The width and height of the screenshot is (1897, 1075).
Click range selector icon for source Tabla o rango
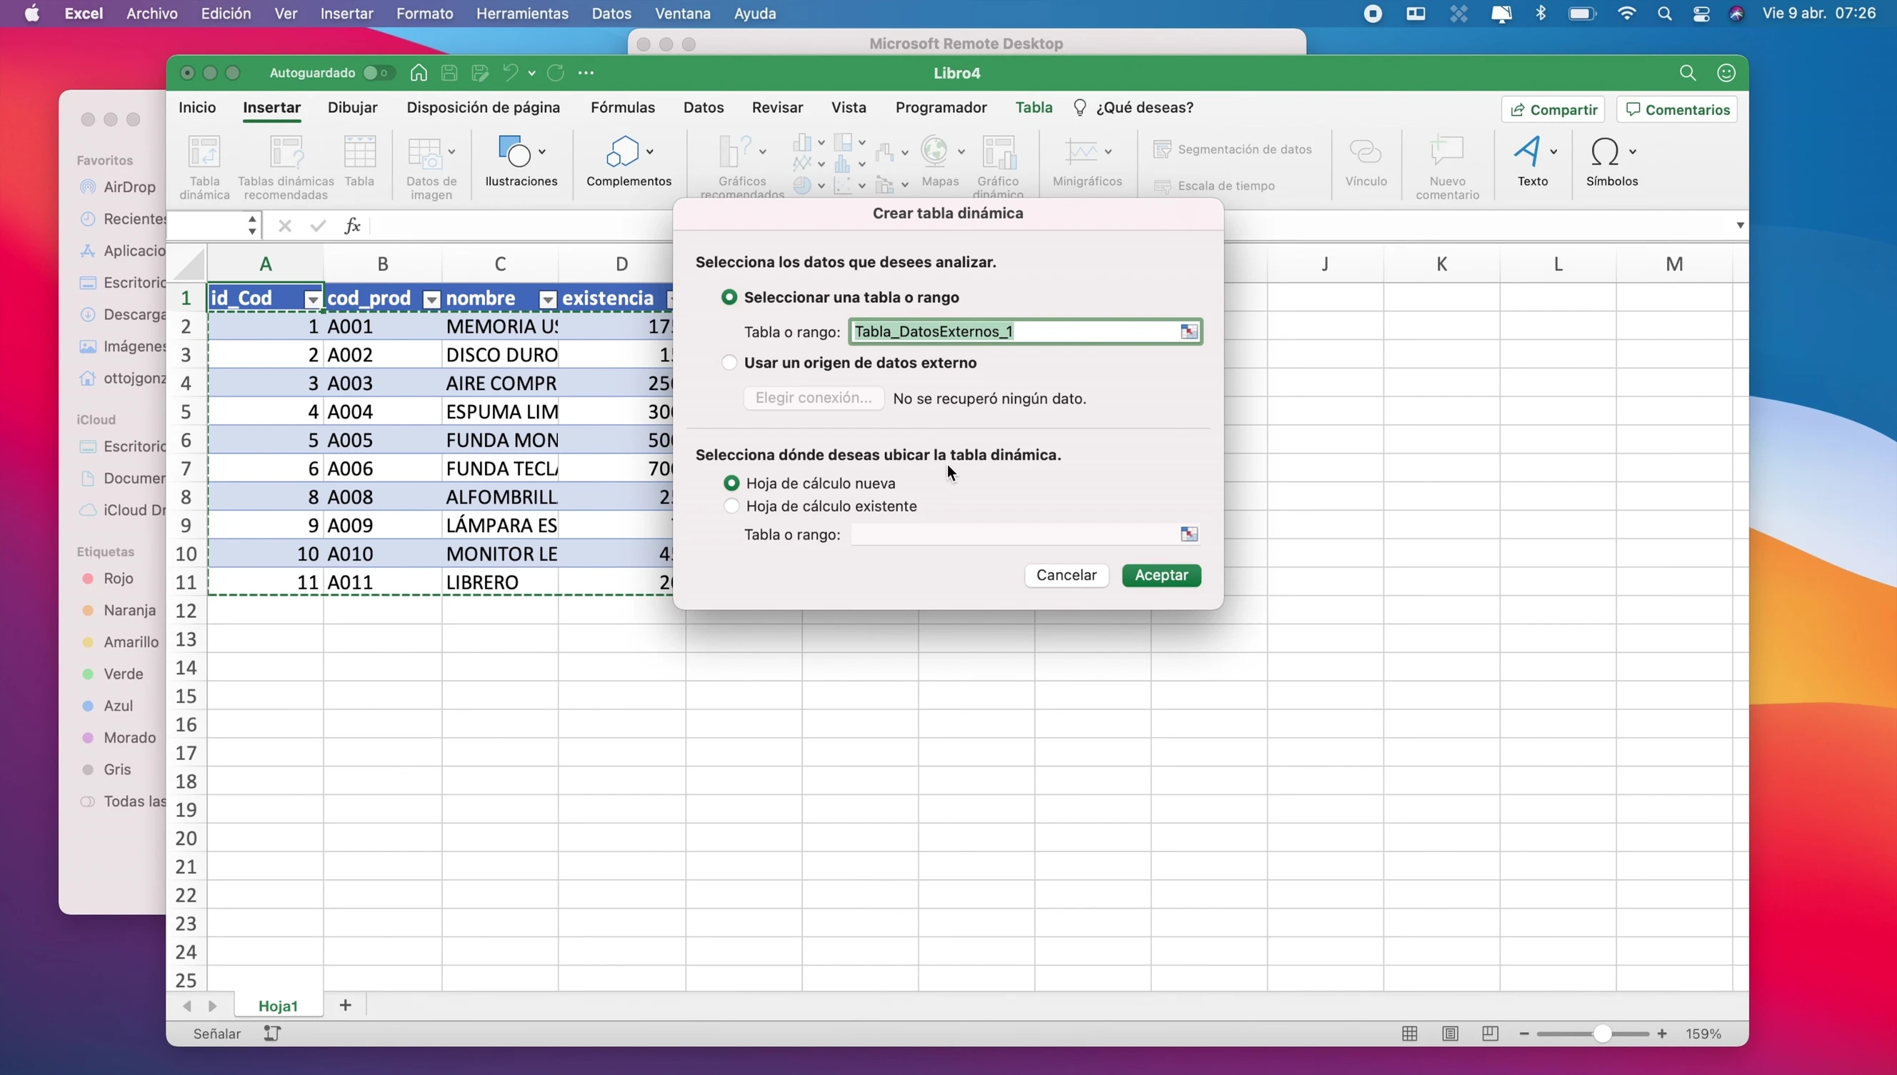click(x=1188, y=331)
